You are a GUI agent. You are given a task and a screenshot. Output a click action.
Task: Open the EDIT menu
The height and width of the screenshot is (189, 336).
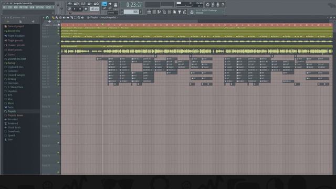click(10, 7)
